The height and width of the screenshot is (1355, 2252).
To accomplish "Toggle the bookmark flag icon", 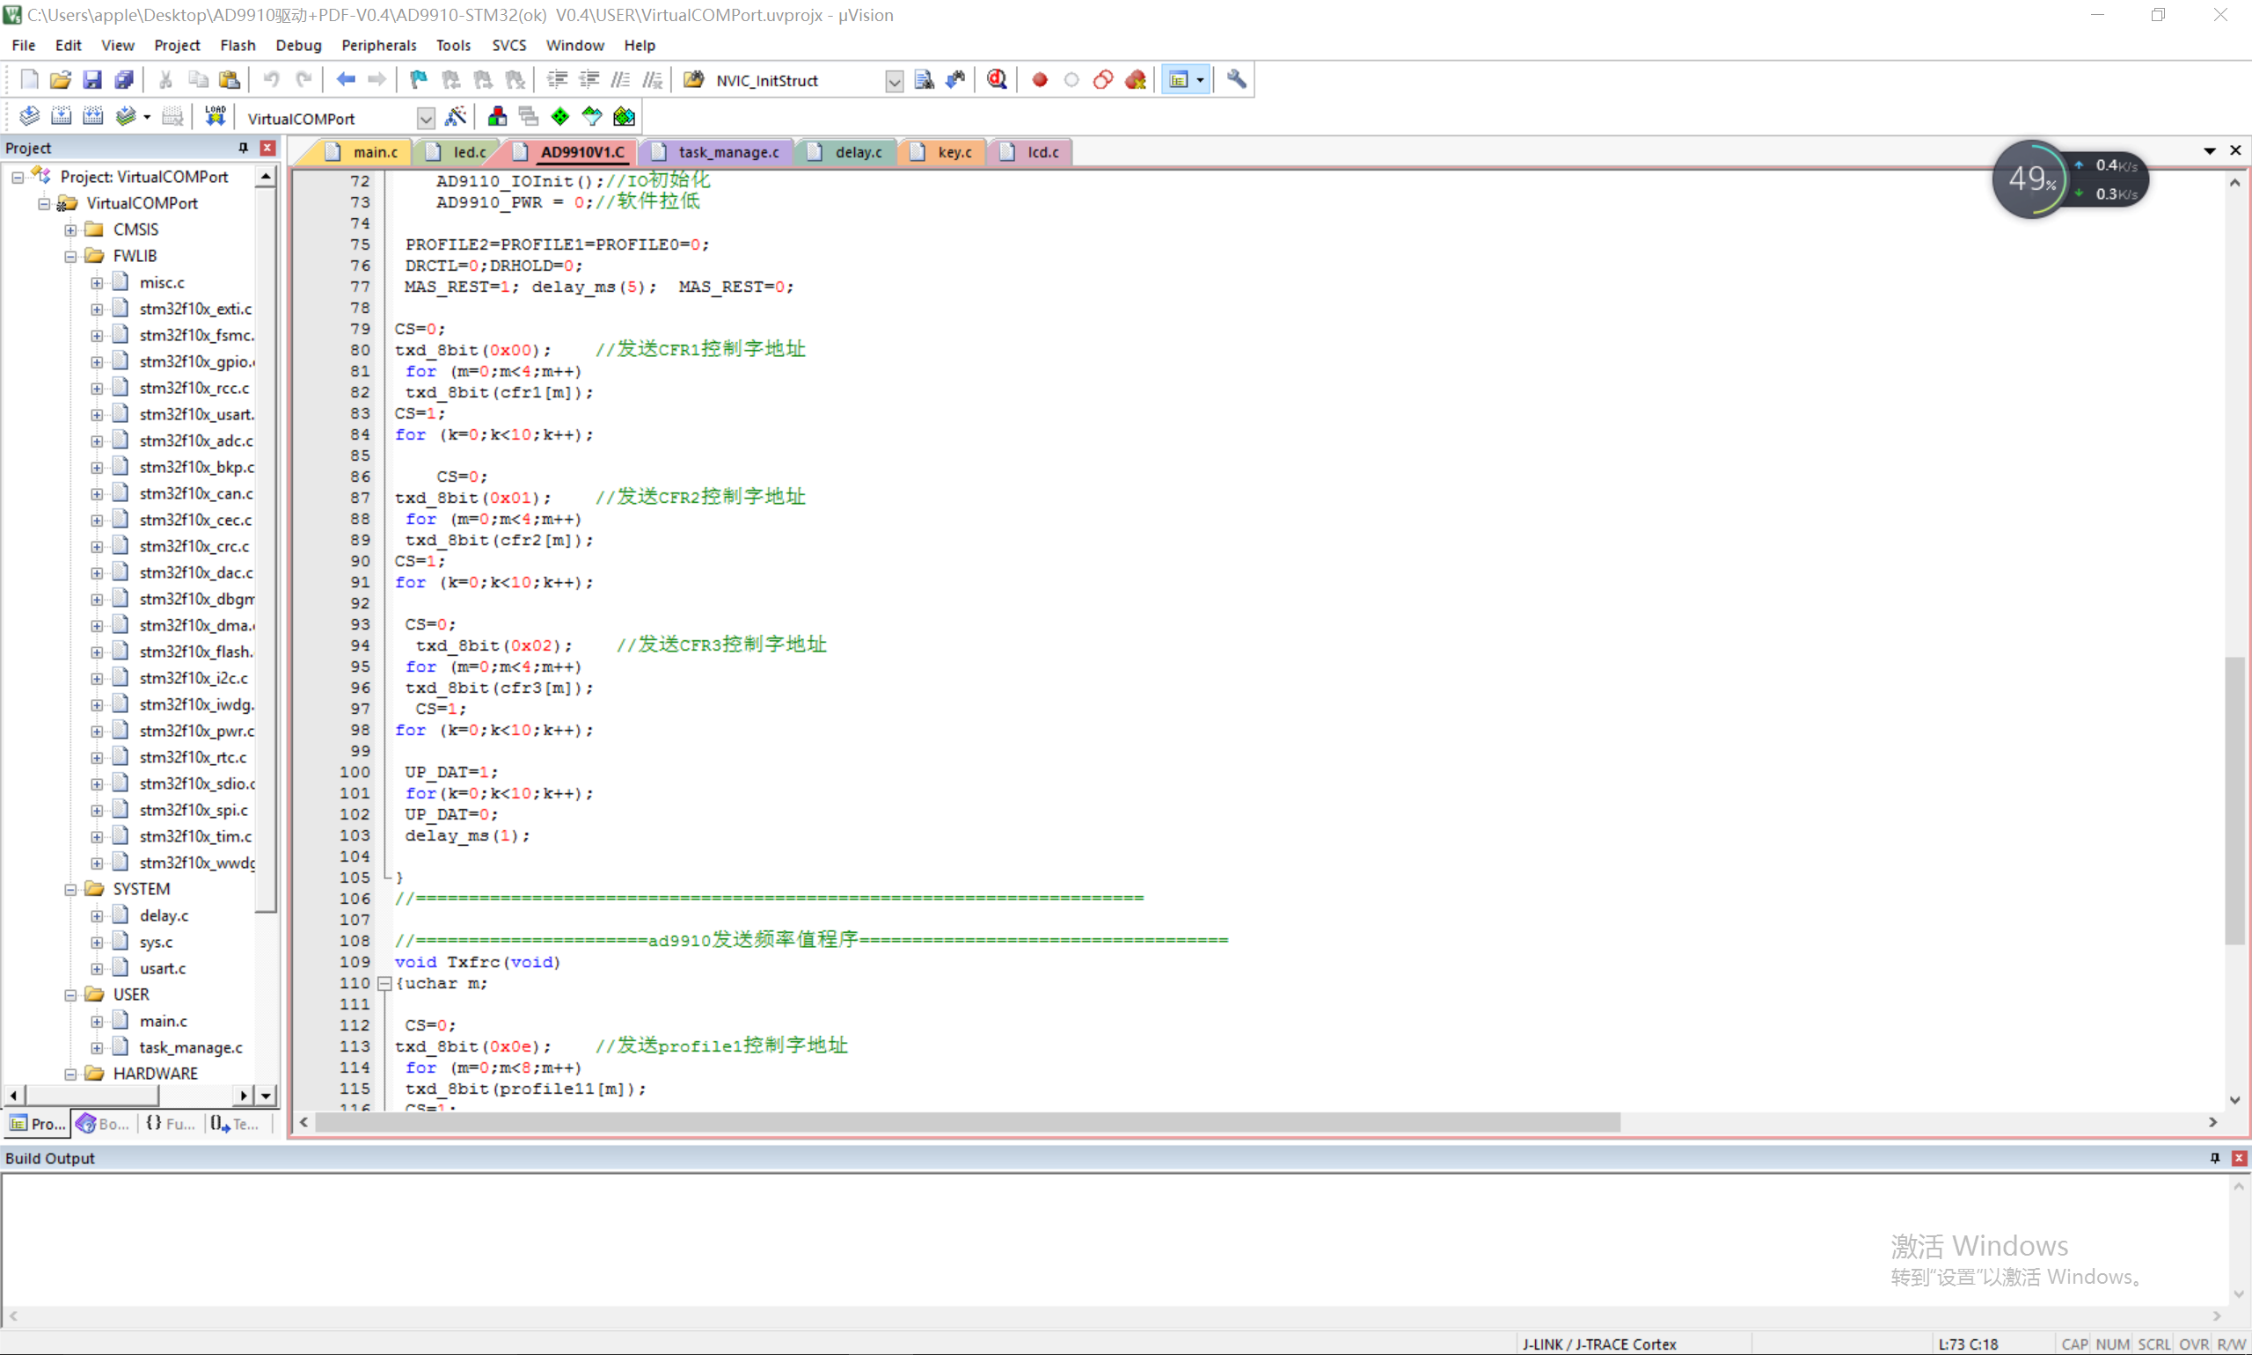I will pos(418,79).
